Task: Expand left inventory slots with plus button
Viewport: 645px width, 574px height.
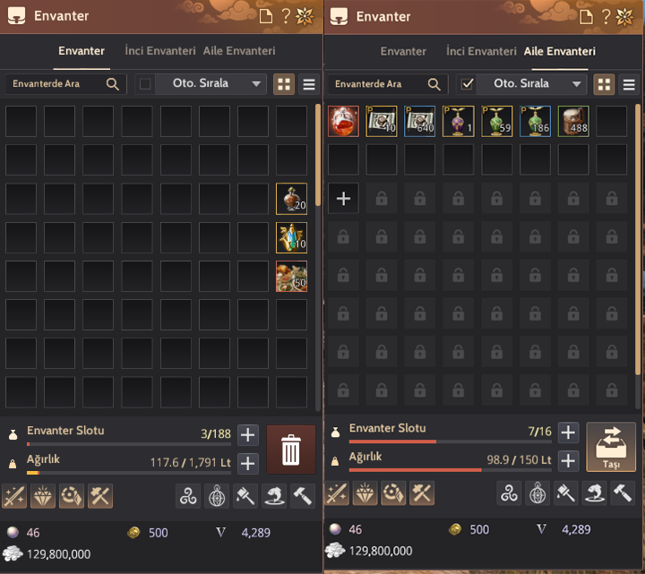Action: click(x=247, y=434)
